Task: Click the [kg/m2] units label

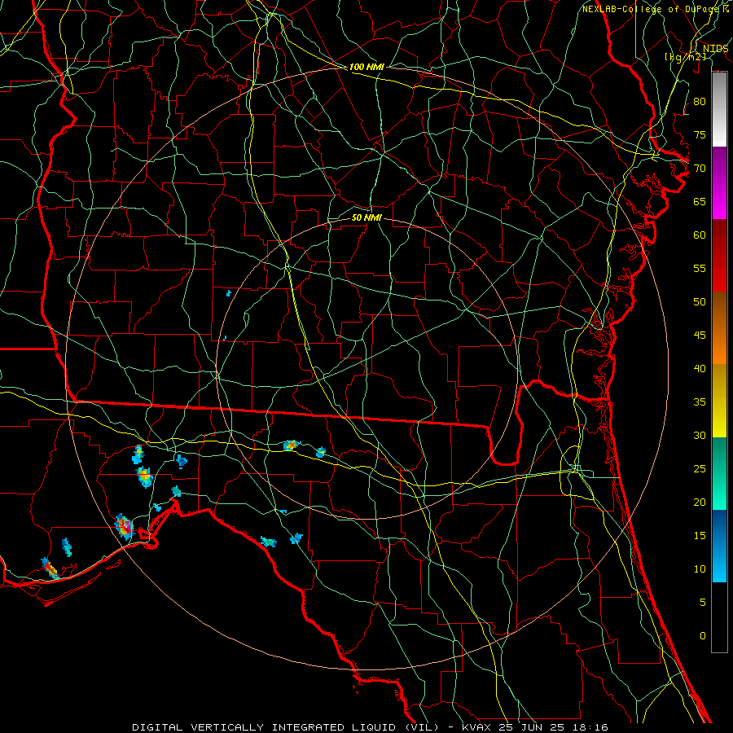Action: pyautogui.click(x=685, y=56)
